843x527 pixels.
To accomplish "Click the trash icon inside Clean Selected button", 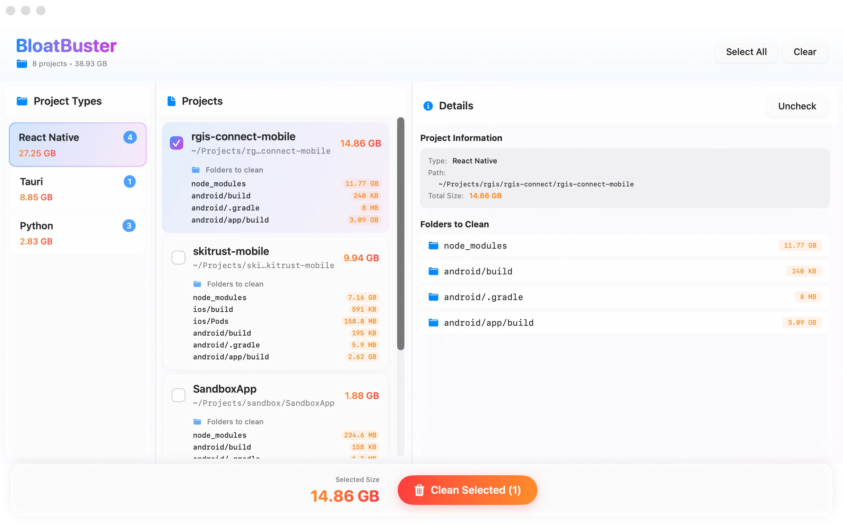I will click(x=419, y=490).
